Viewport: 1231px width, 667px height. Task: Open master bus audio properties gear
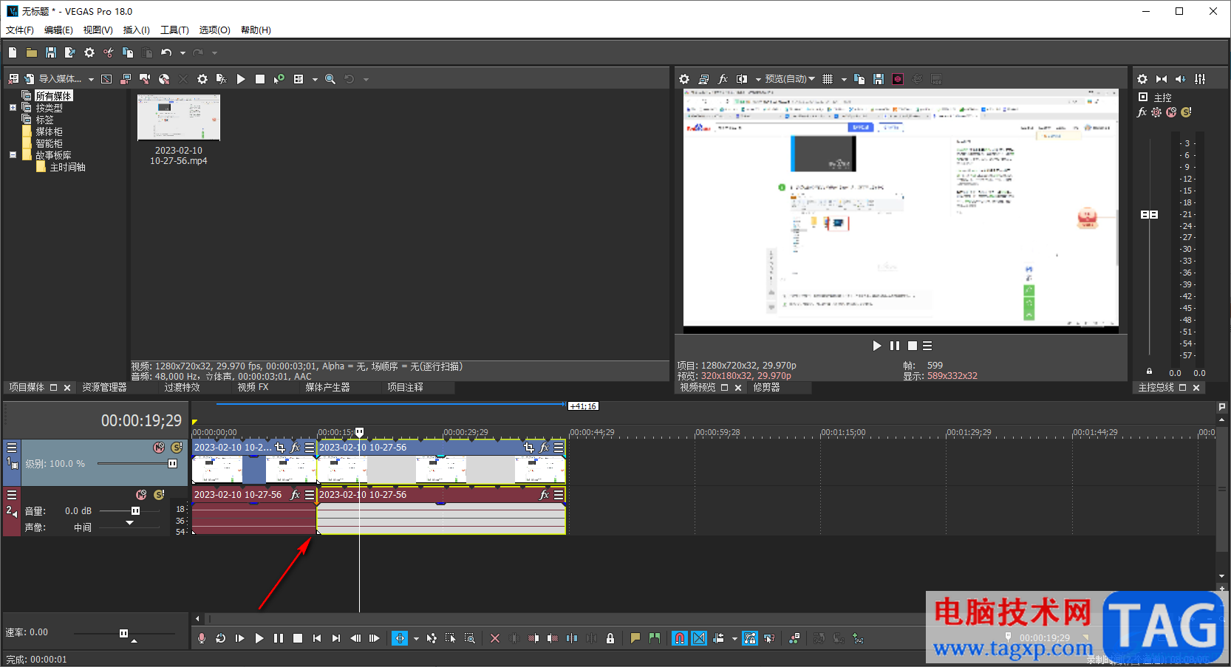coord(1142,79)
